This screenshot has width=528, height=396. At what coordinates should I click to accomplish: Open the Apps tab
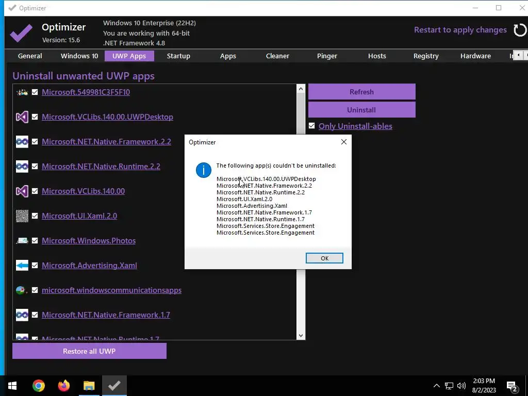228,56
